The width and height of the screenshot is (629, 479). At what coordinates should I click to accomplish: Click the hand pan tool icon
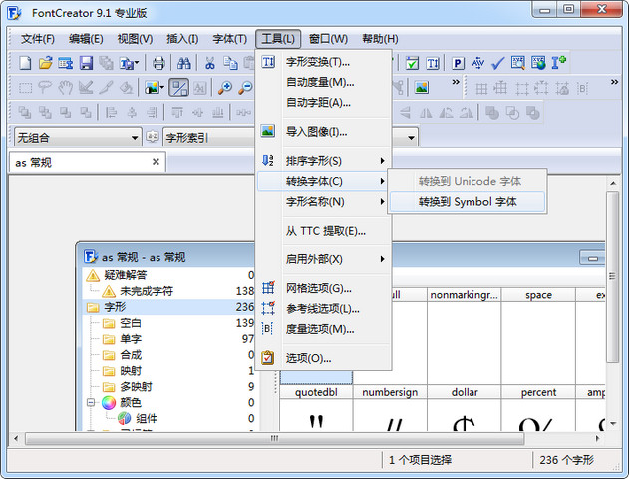(x=66, y=87)
